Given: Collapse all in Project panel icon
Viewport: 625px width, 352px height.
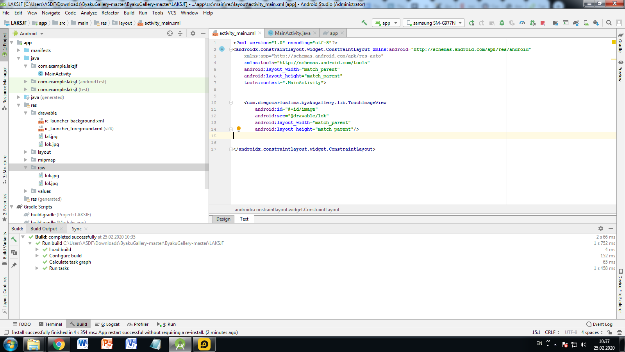Looking at the screenshot, I should [x=180, y=33].
